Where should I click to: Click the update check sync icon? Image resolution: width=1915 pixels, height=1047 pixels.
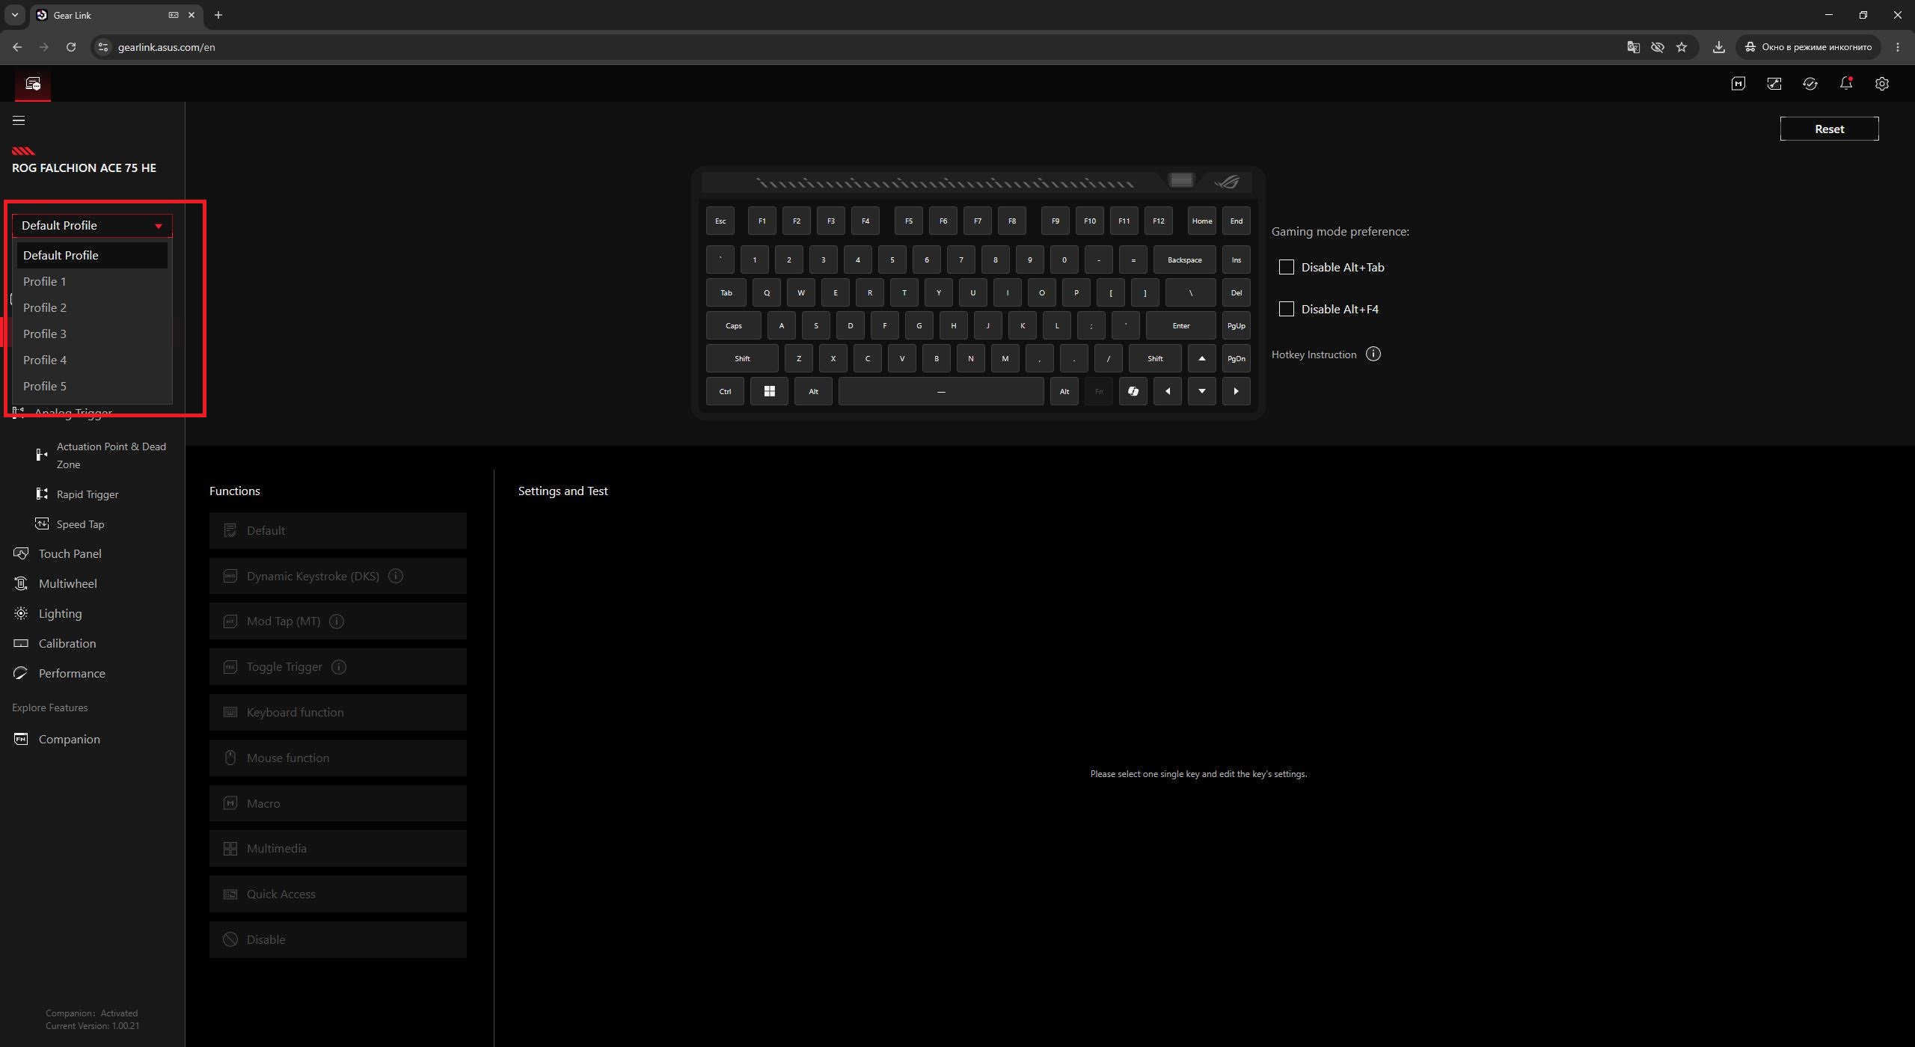(1810, 84)
